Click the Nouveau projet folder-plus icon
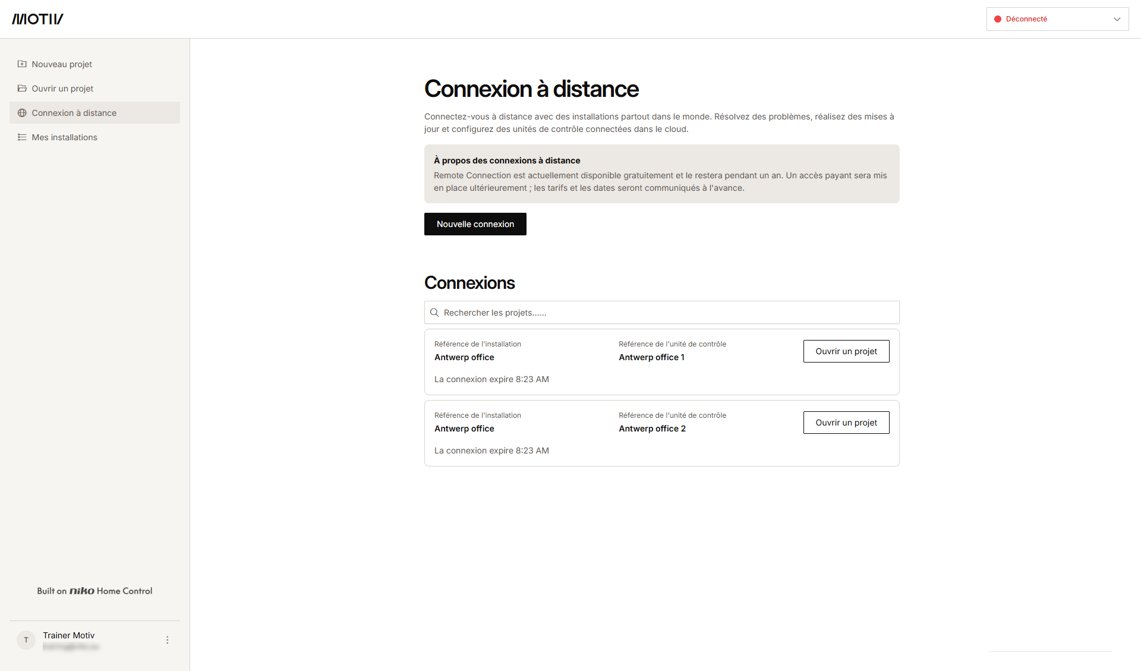The width and height of the screenshot is (1141, 671). [22, 64]
